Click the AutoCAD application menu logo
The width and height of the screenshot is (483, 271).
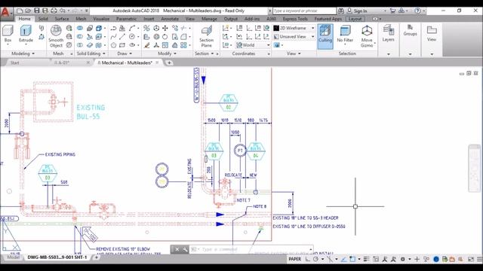click(5, 12)
